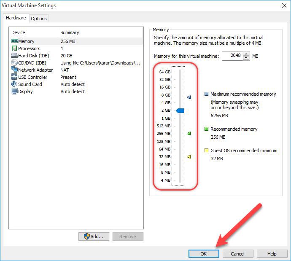Click the blue memory slider thumb
Screen dimensions: 291x261
coord(180,111)
